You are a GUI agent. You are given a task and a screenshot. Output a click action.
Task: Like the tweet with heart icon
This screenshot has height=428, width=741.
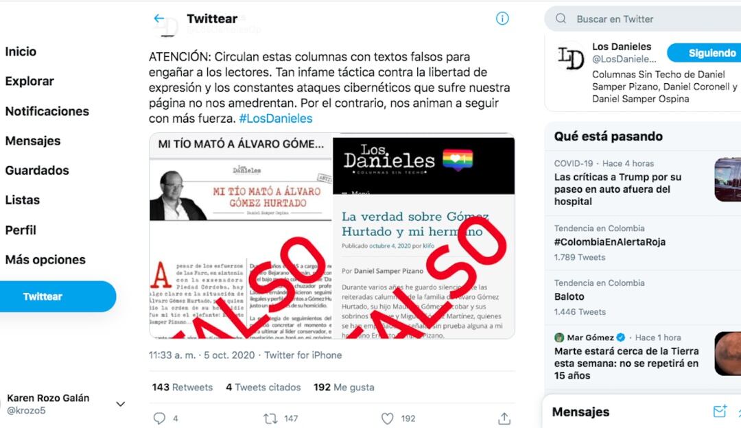pyautogui.click(x=388, y=418)
